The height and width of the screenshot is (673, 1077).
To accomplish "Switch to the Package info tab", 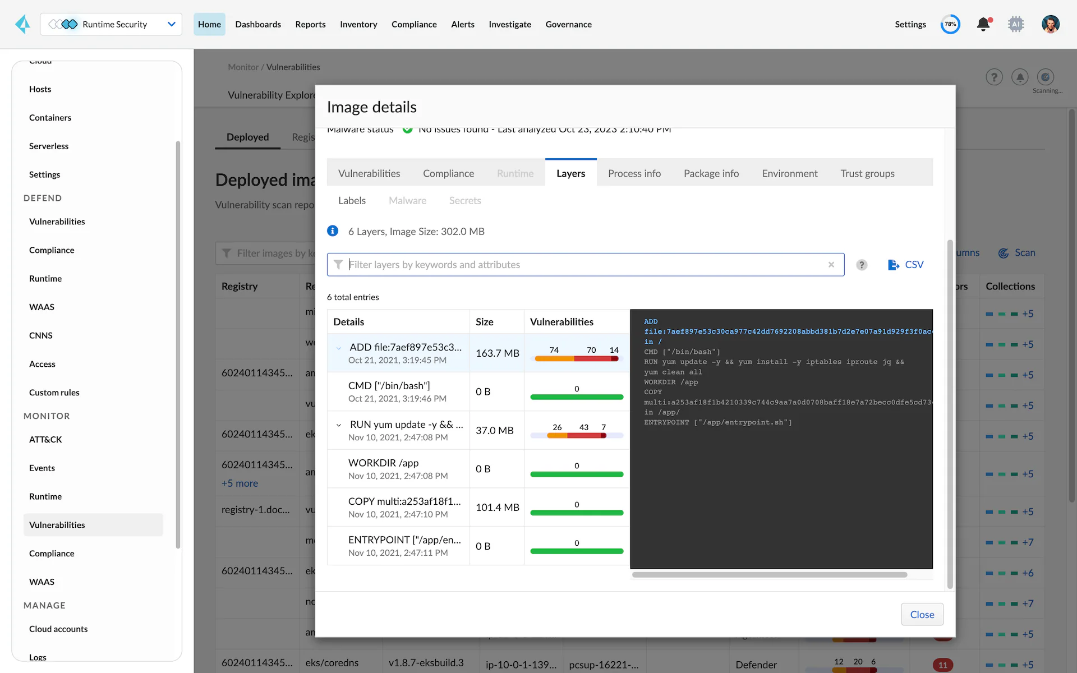I will [x=711, y=173].
